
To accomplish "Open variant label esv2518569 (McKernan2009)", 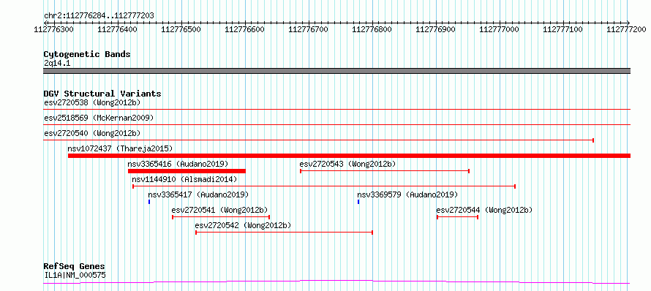I will click(x=99, y=118).
